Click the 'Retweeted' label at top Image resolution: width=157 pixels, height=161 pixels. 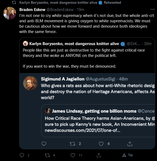coord(112,2)
